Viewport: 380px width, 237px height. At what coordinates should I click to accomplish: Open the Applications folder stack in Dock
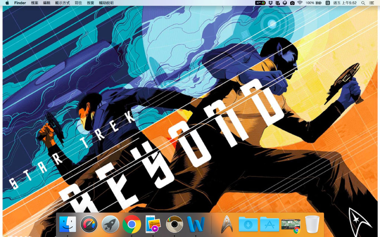pos(269,224)
